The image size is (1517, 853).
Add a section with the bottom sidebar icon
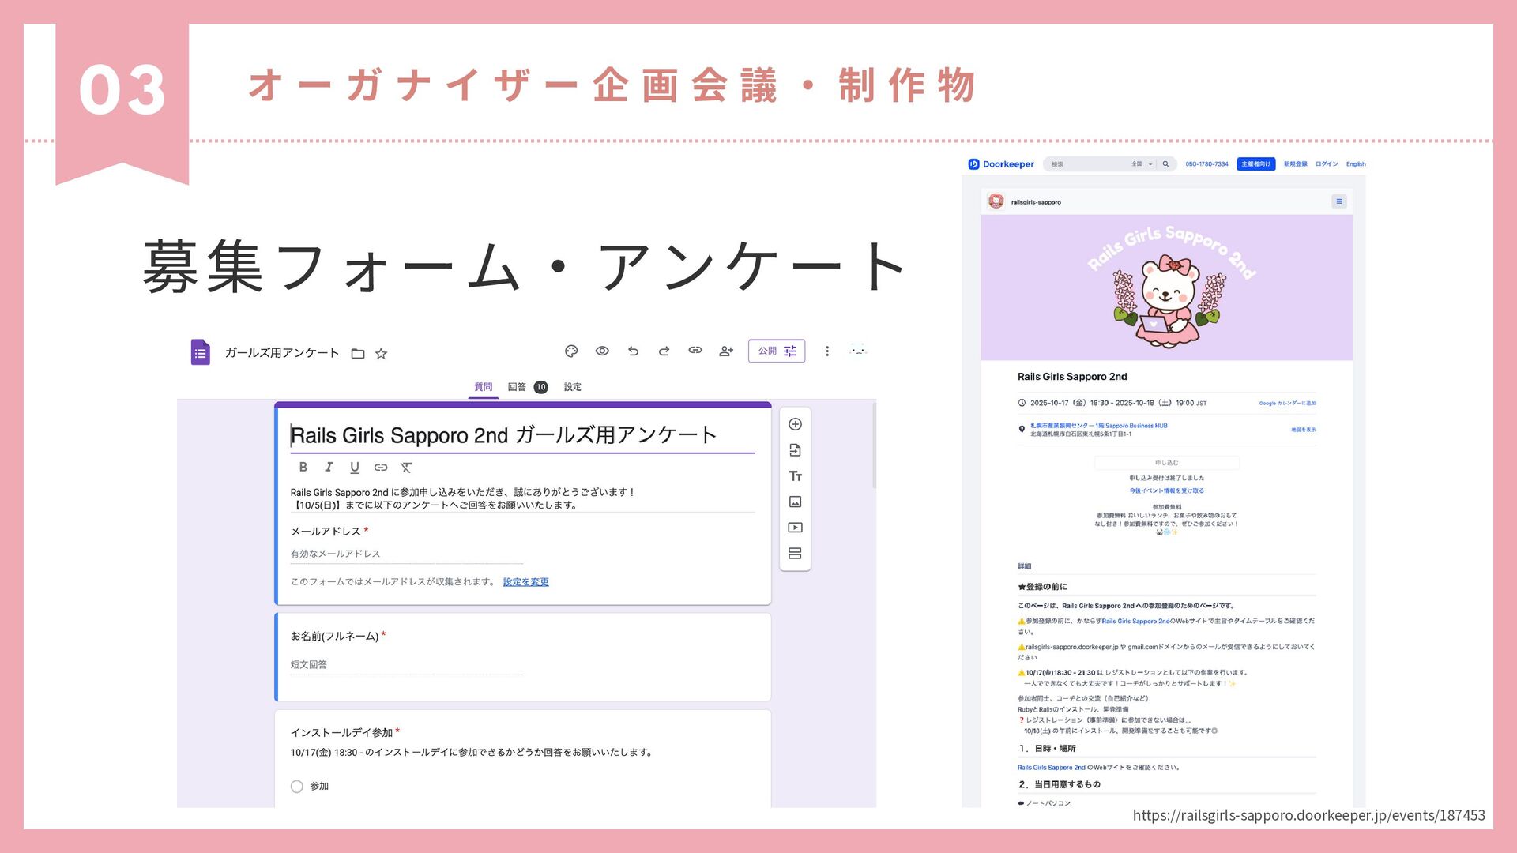796,554
